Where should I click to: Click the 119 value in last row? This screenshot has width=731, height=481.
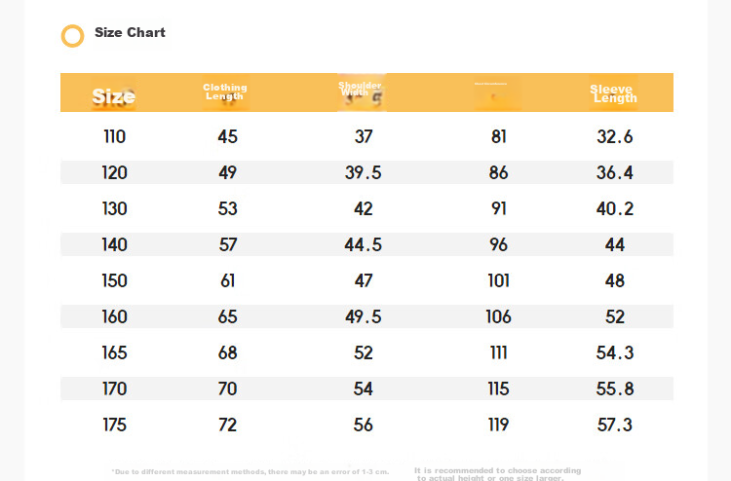click(498, 425)
